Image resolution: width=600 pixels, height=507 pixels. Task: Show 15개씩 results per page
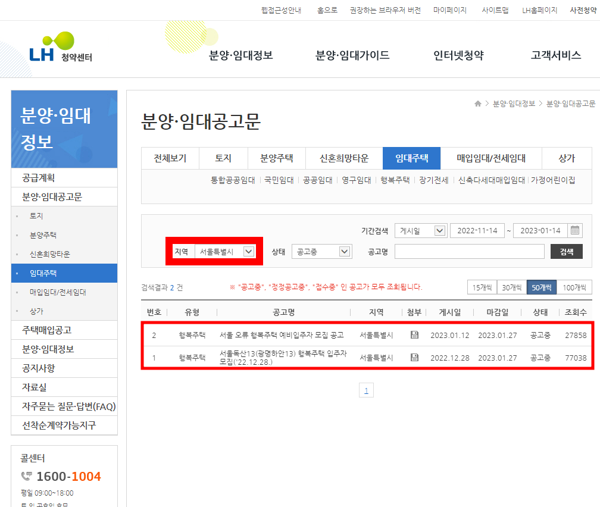(482, 287)
